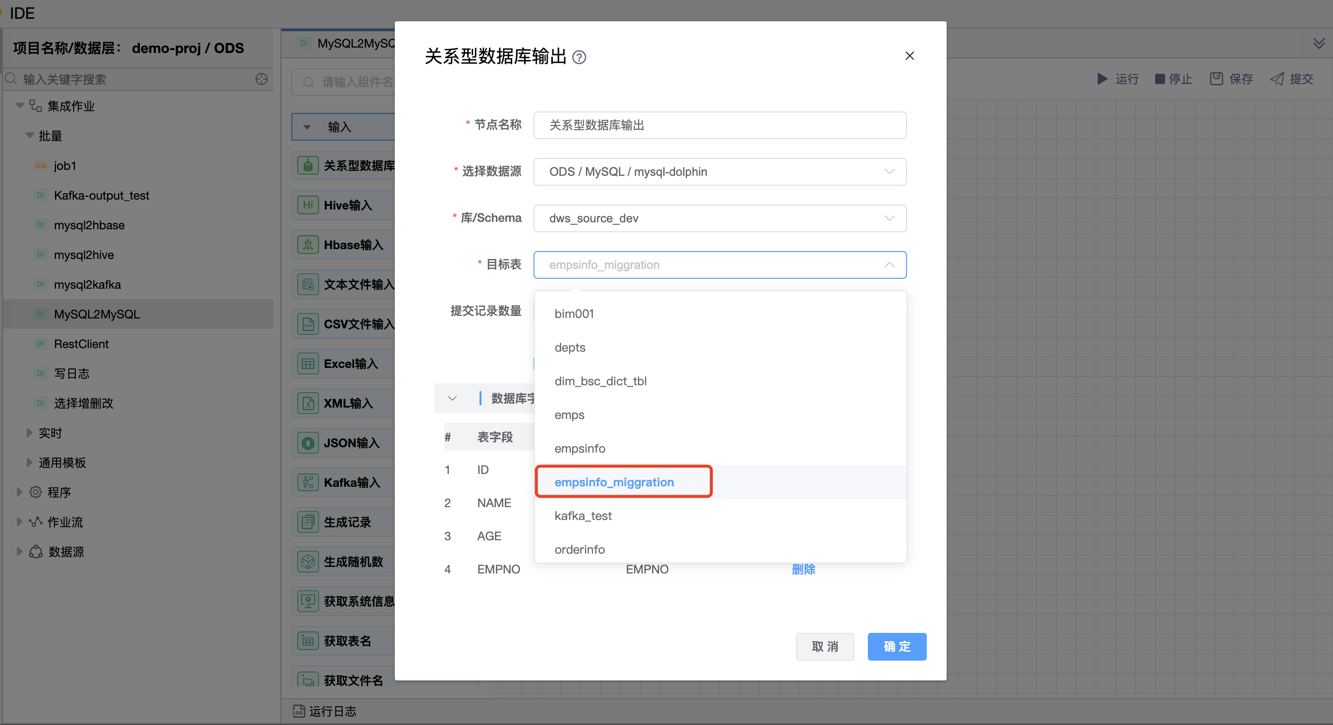
Task: Collapse the 目标表 dropdown
Action: tap(889, 265)
